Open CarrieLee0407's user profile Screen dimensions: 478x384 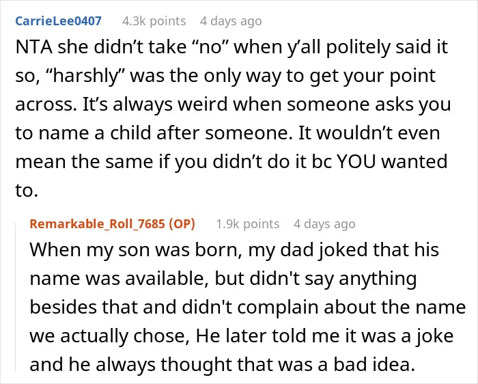pos(58,21)
